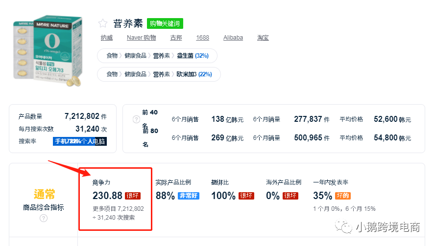Click the 很坏 badge next to 0%
434x246 pixels.
point(290,196)
